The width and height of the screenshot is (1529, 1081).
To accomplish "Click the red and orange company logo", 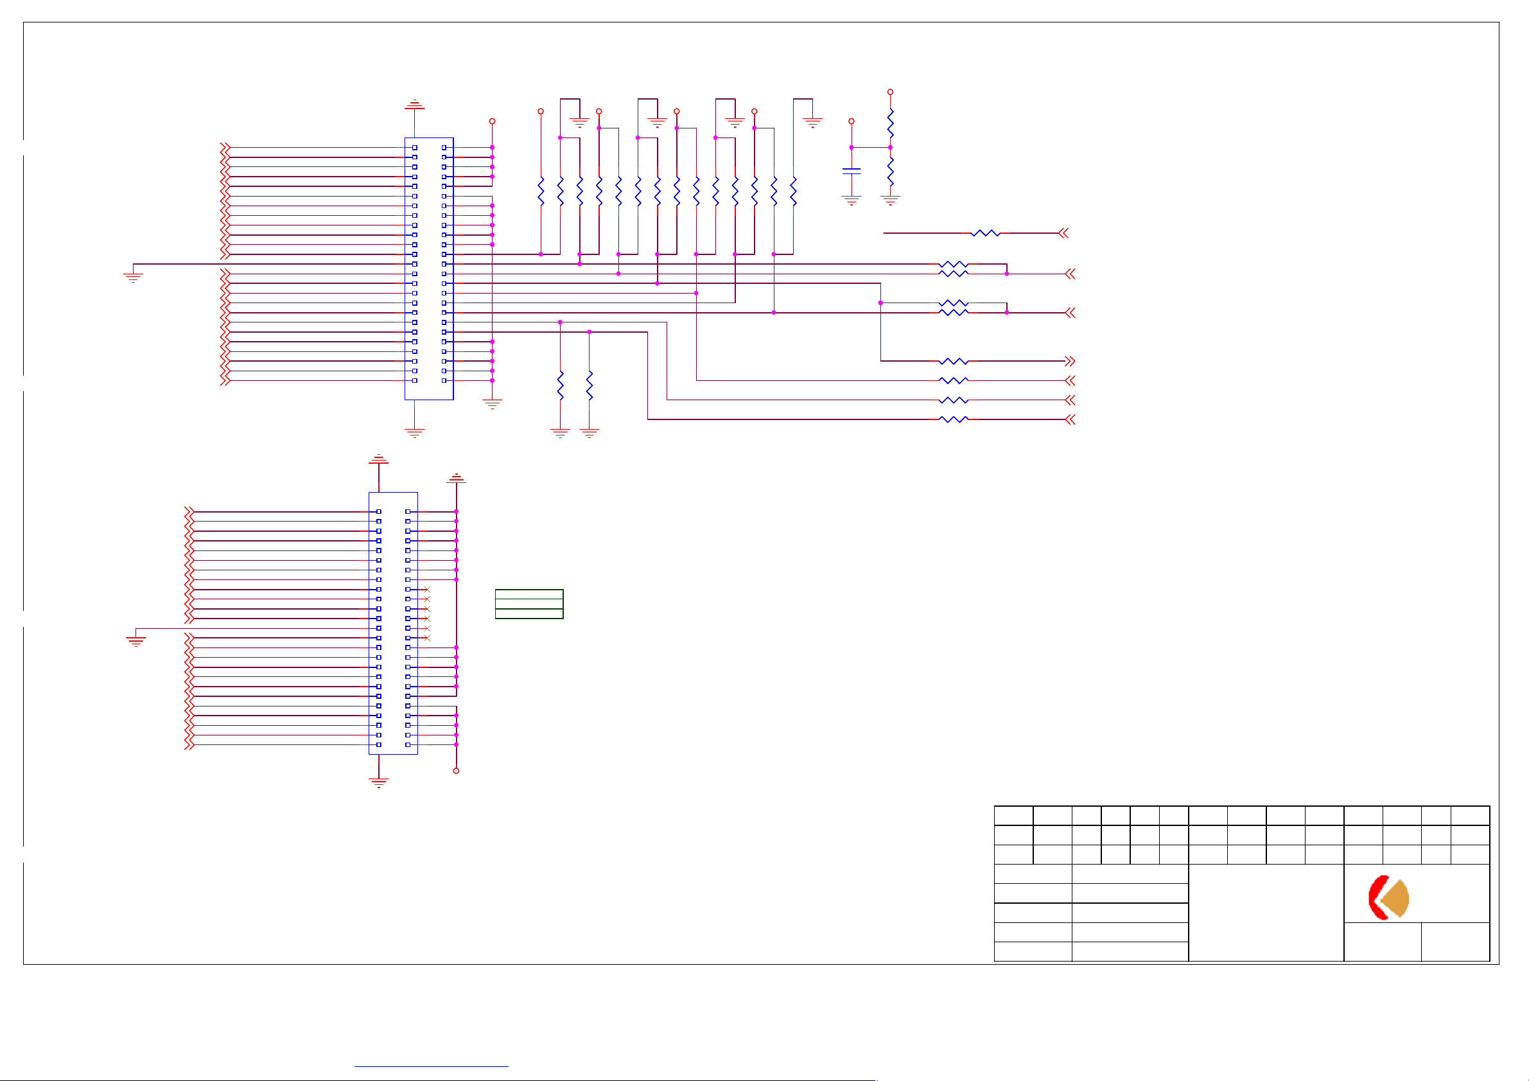I will point(1388,897).
